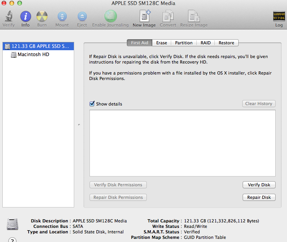Open the Info toolbar icon
This screenshot has width=287, height=242.
click(x=26, y=16)
